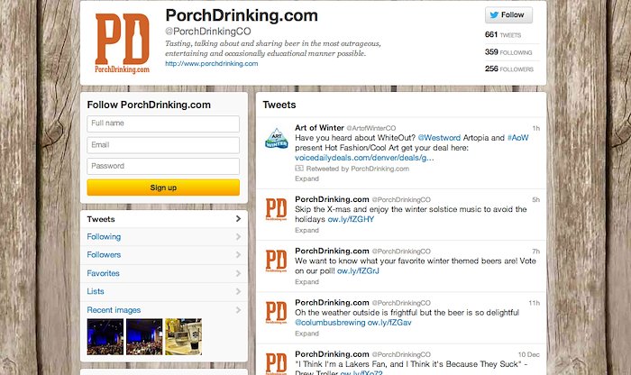Open the Followers list

click(164, 255)
